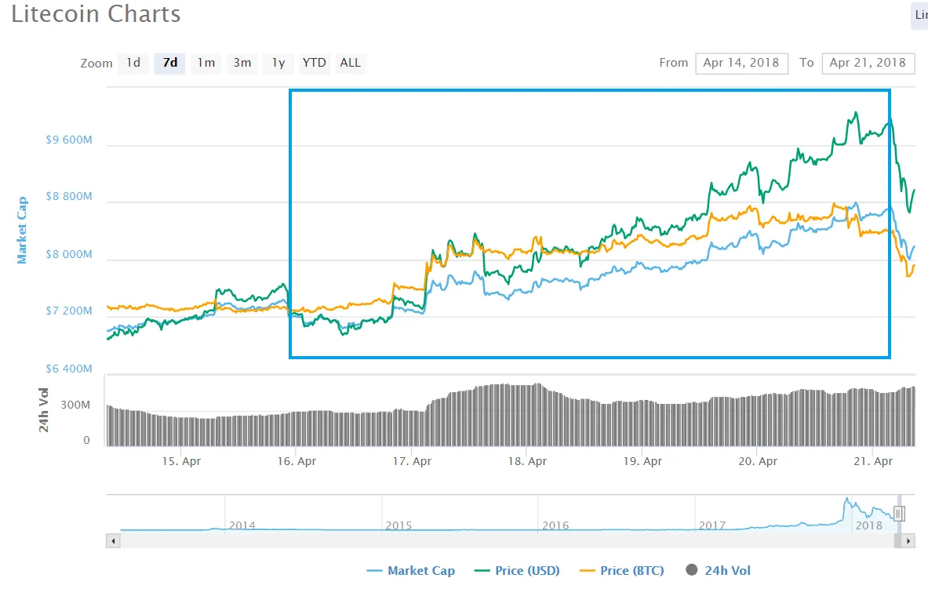This screenshot has height=589, width=928.
Task: Toggle the Market Cap legend series
Action: pyautogui.click(x=411, y=571)
